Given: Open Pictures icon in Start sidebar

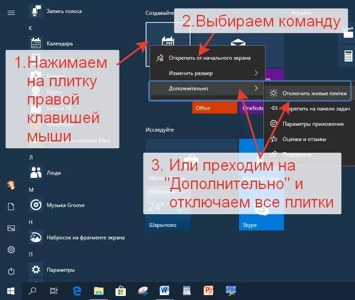Looking at the screenshot, I should pos(11,228).
